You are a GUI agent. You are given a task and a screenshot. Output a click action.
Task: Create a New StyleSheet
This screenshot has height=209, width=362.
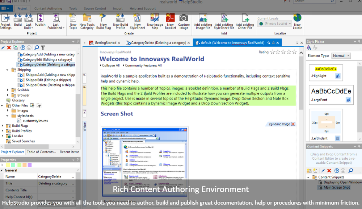click(137, 21)
